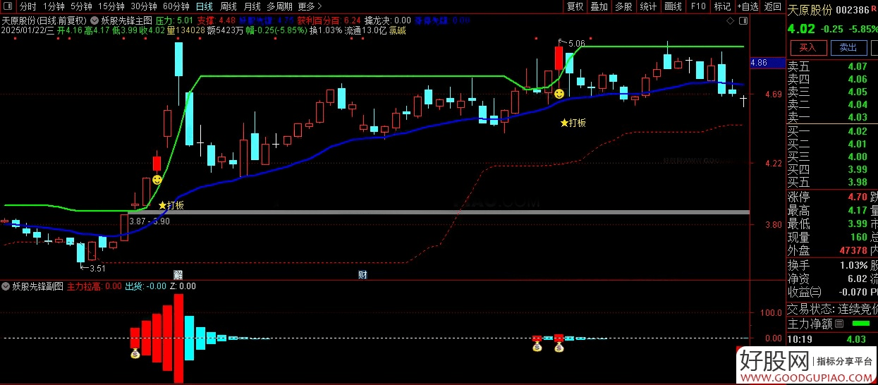The image size is (878, 385).
Task: Click the 交易状态 连续竞价 row
Action: pos(832,309)
